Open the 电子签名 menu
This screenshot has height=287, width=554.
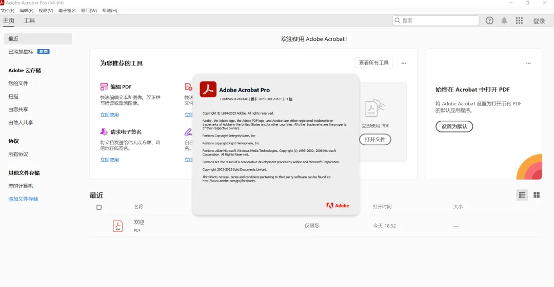67,11
